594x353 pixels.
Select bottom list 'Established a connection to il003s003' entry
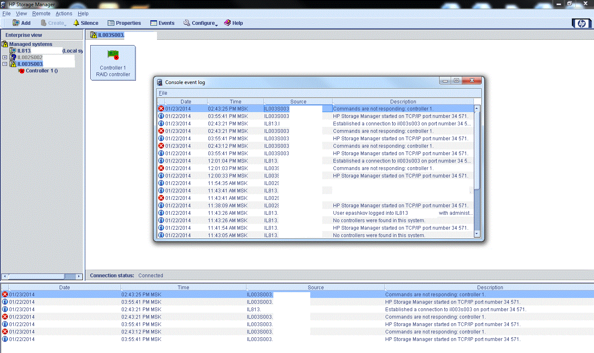click(297, 310)
